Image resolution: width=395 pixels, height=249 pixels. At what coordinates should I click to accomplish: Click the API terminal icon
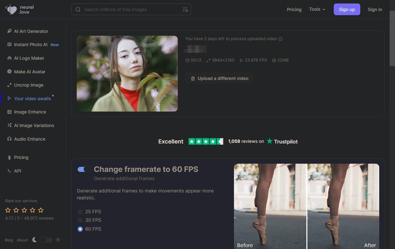(9, 171)
